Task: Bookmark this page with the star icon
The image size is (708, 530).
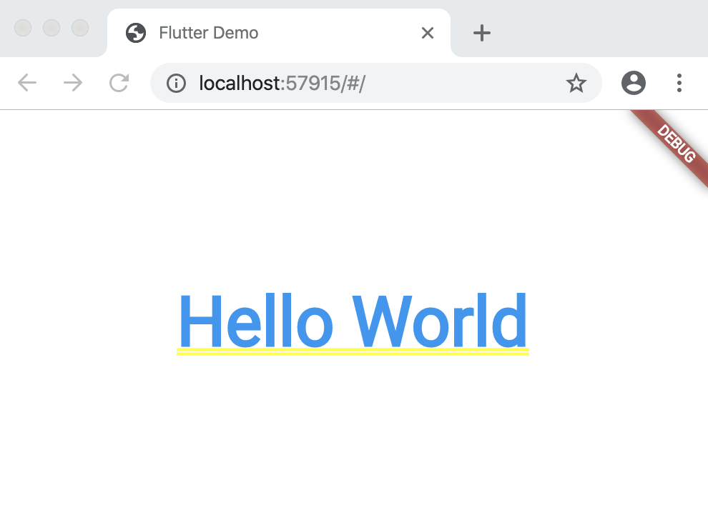Action: (576, 84)
